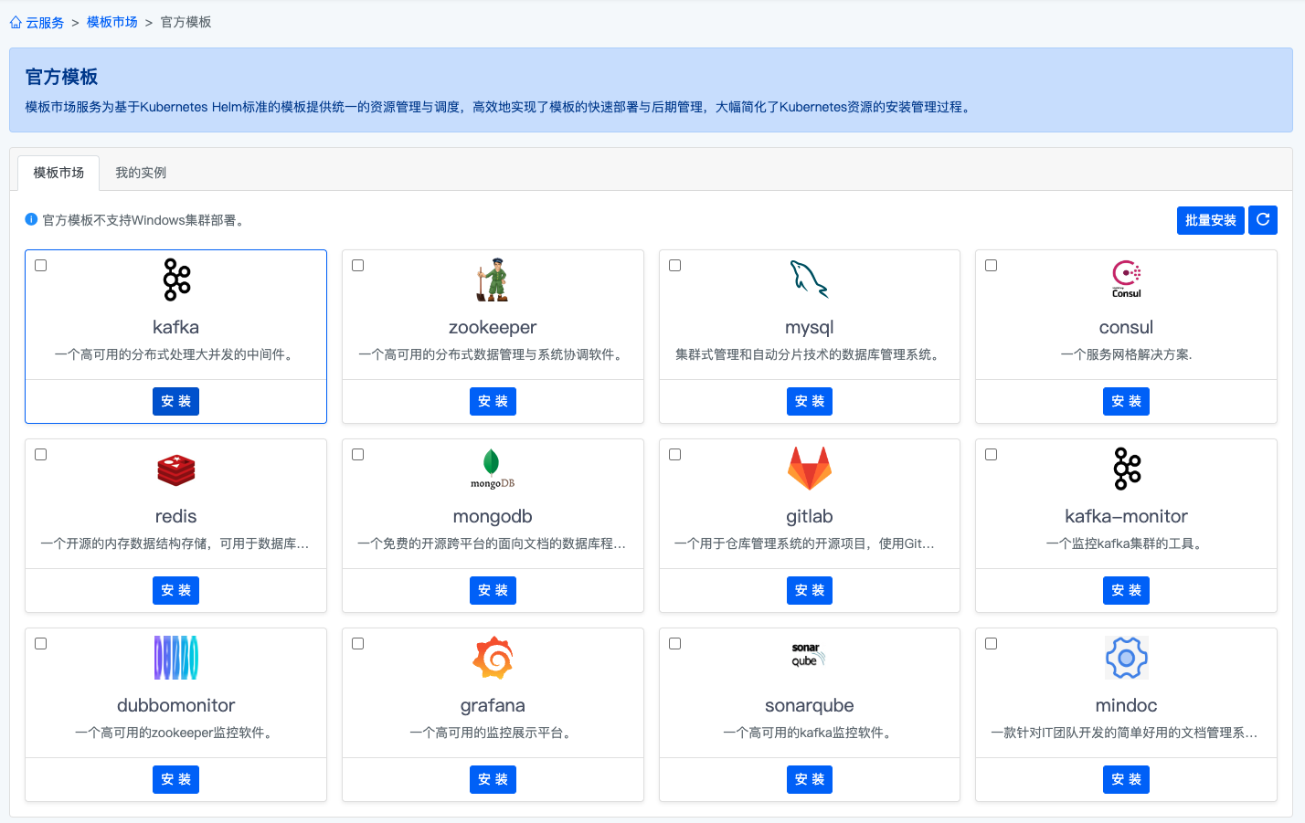Click the refresh icon button
1305x823 pixels.
coord(1263,220)
